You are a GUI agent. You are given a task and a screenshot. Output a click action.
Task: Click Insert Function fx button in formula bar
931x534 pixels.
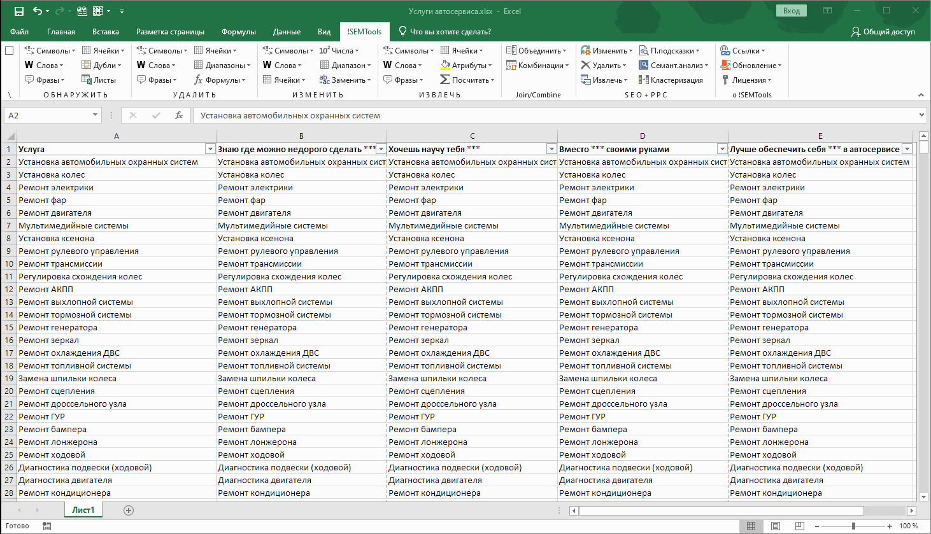click(179, 115)
